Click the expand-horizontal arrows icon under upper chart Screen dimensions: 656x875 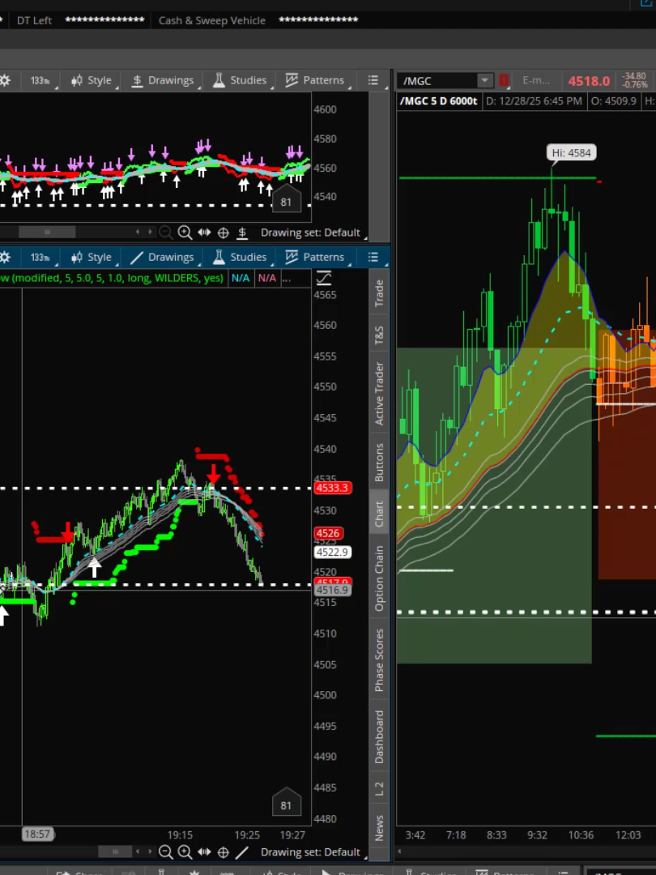pos(204,233)
